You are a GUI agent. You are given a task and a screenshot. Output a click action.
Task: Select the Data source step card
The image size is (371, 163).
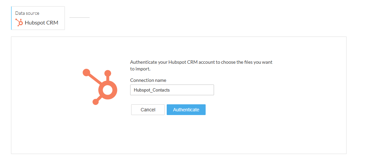coord(38,18)
